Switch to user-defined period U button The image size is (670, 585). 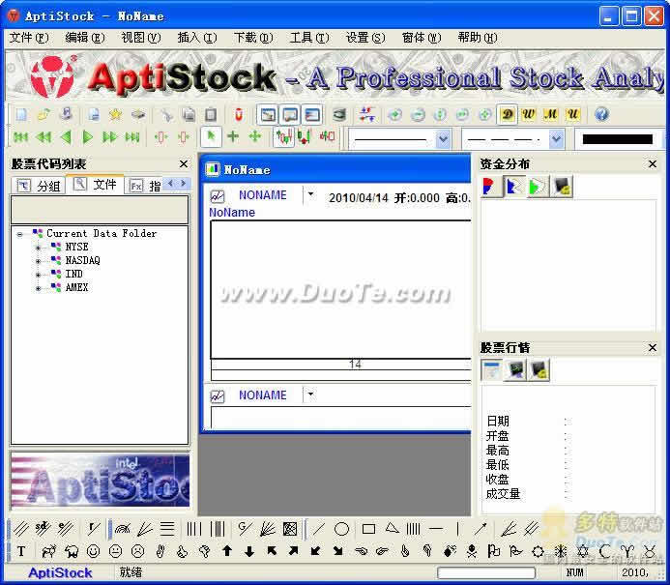pyautogui.click(x=572, y=114)
